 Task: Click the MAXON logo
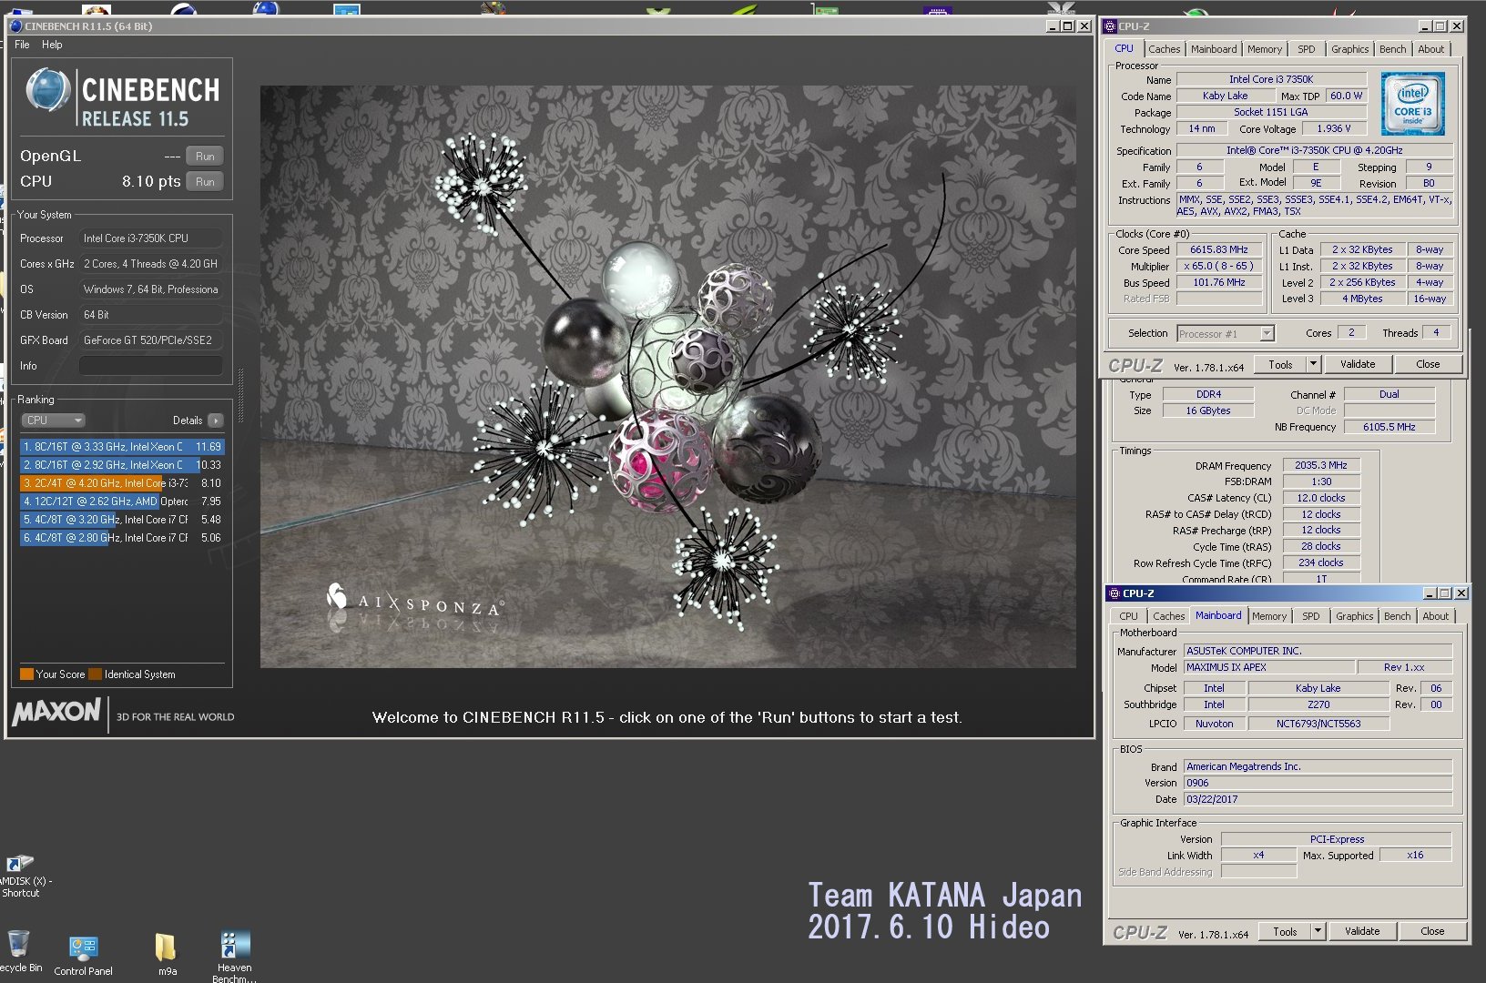[56, 713]
